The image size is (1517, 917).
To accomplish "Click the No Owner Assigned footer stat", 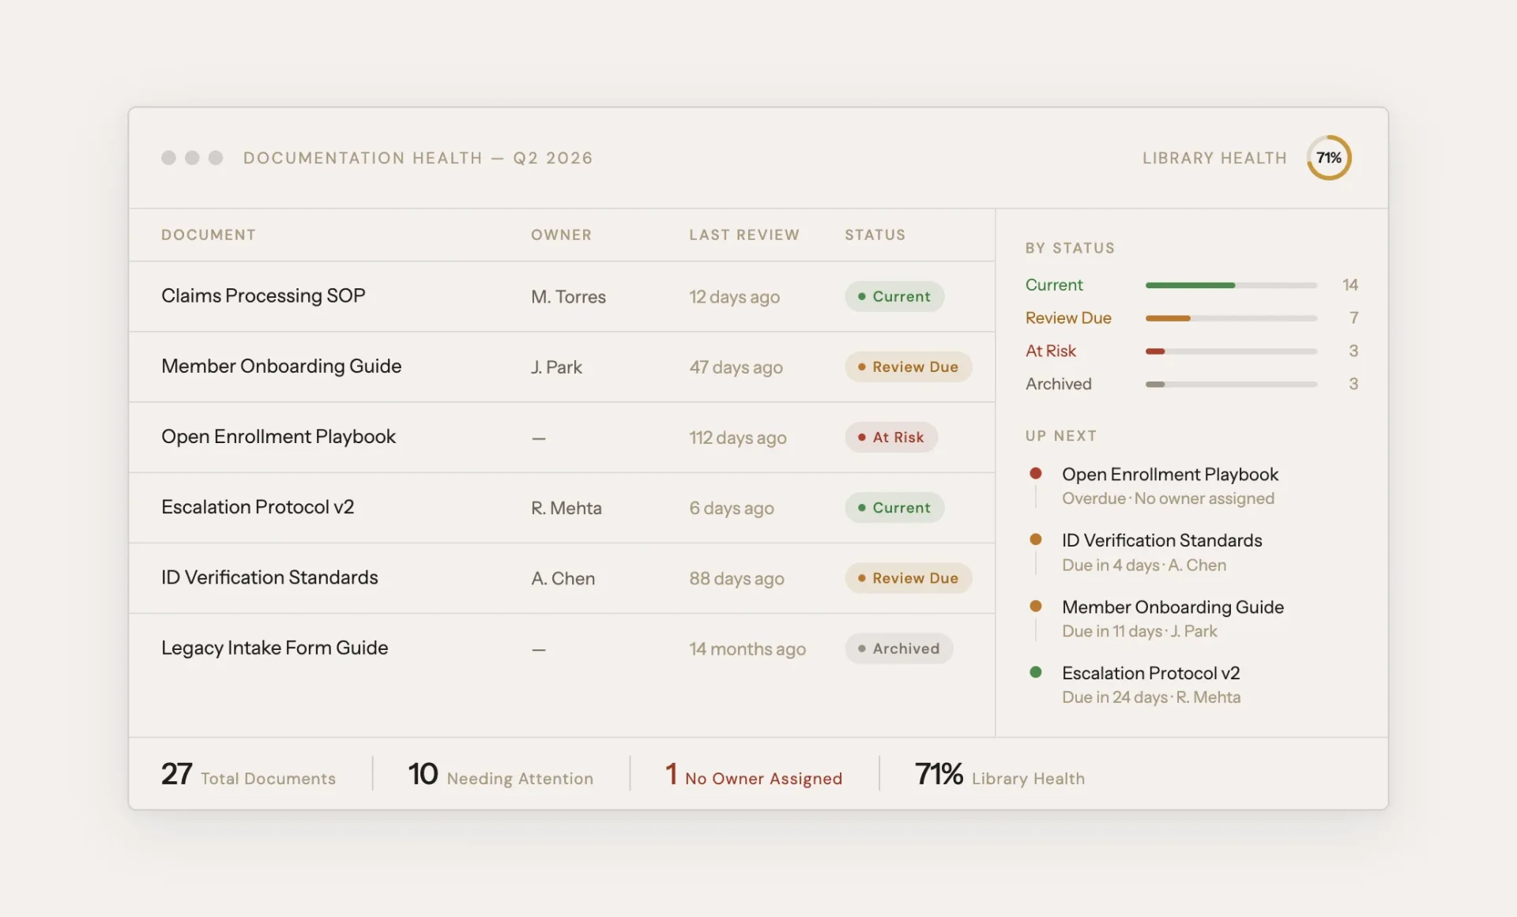I will [754, 776].
